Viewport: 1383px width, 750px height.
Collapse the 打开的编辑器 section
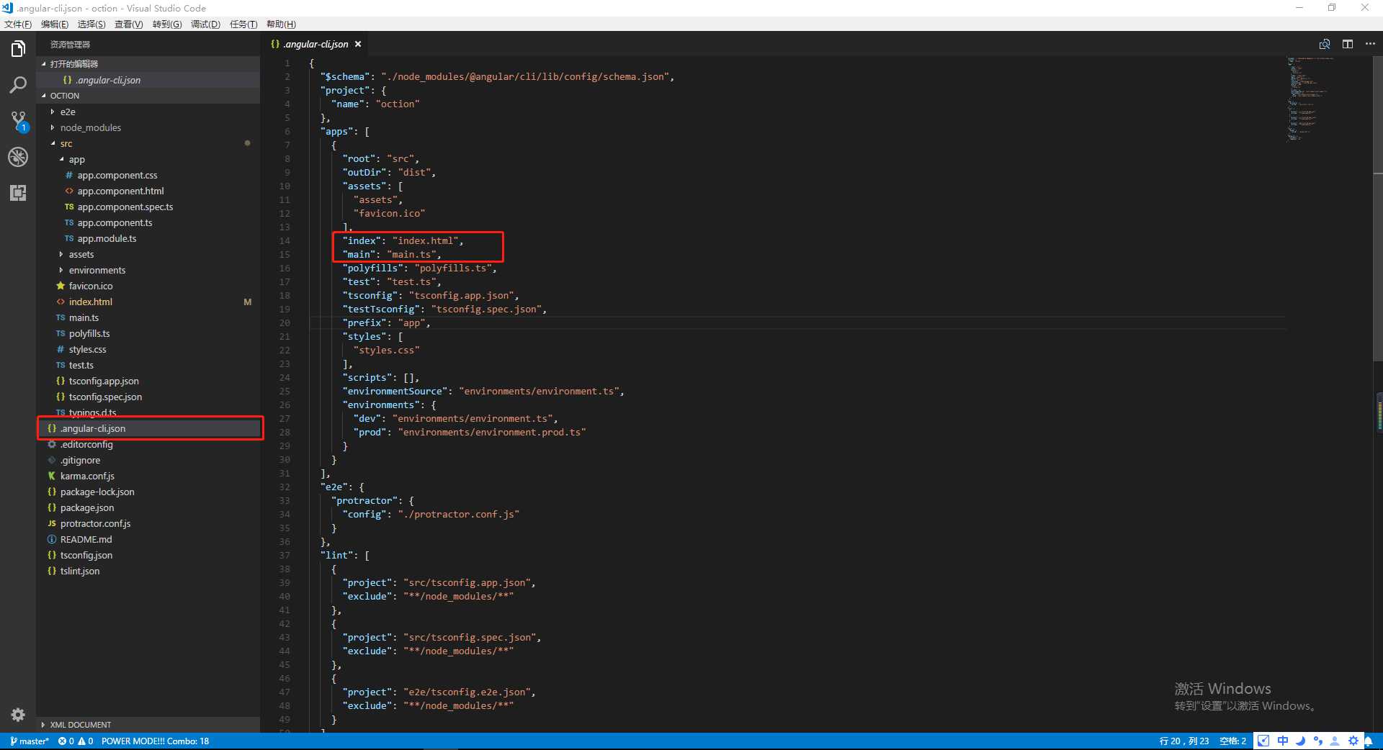point(148,64)
